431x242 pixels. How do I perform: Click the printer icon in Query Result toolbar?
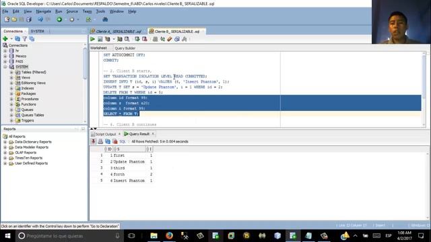coord(100,141)
